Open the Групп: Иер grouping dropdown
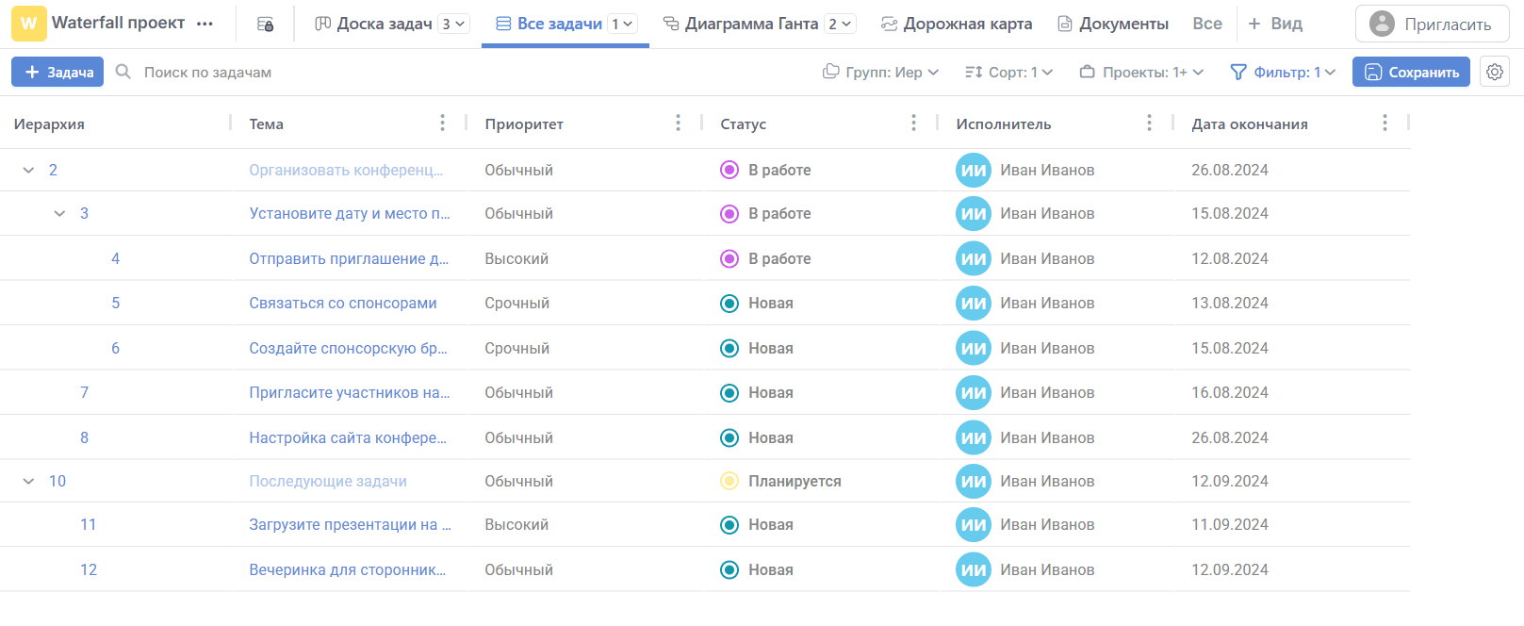The width and height of the screenshot is (1524, 626). [x=880, y=73]
